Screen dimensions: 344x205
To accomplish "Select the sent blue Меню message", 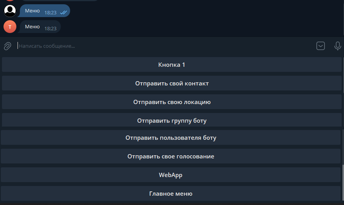I will point(44,11).
